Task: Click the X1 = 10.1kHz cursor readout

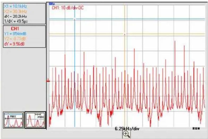Action: tap(15, 6)
